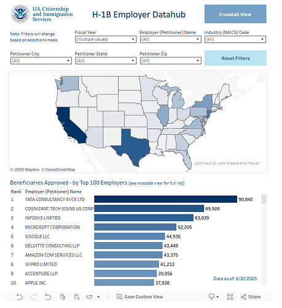Click the Amazon bar showing 43,375
This screenshot has height=308, width=282.
point(128,255)
